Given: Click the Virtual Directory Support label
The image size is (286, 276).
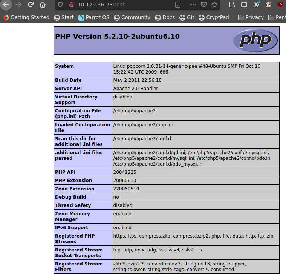Looking at the screenshot, I should [x=76, y=100].
